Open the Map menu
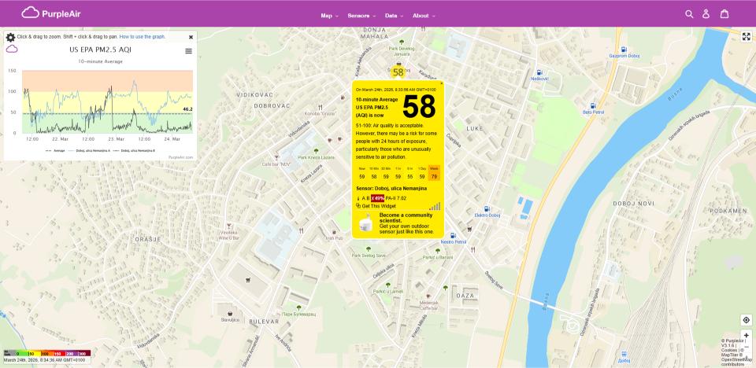The image size is (756, 368). point(329,16)
